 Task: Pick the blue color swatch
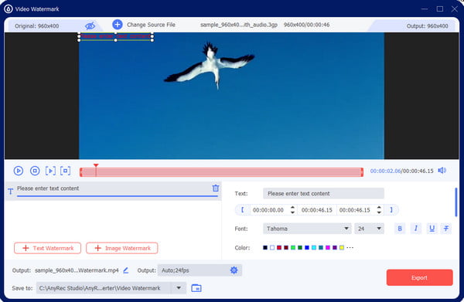(307, 248)
